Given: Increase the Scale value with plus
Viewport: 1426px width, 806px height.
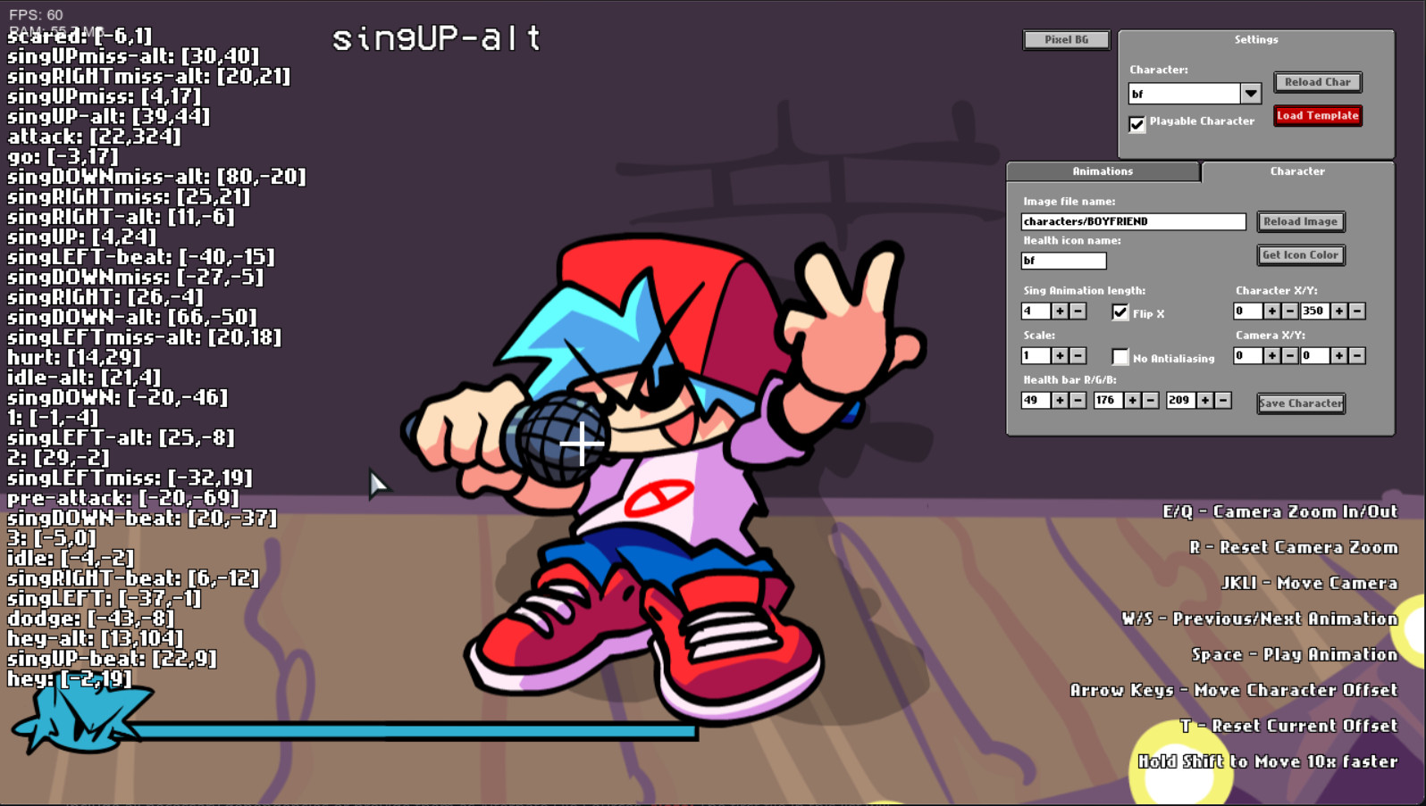Looking at the screenshot, I should (x=1060, y=356).
